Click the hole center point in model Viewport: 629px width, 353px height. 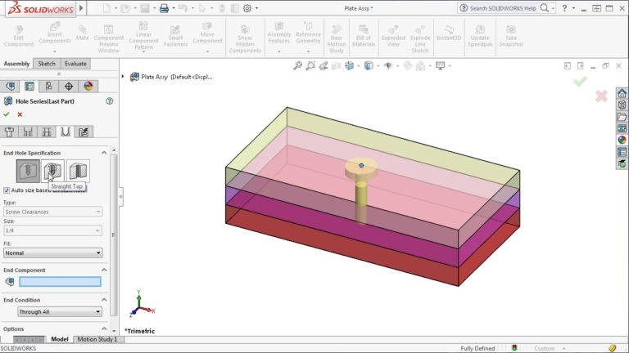pyautogui.click(x=361, y=165)
